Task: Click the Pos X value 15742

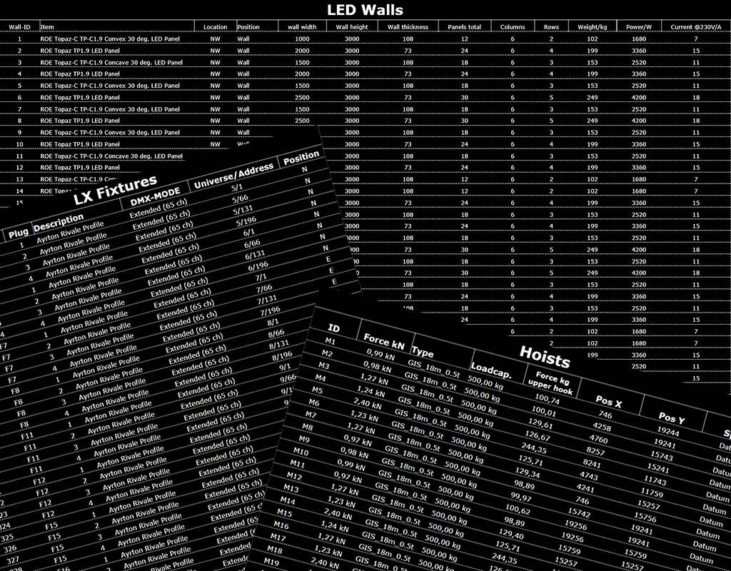Action: 579,513
